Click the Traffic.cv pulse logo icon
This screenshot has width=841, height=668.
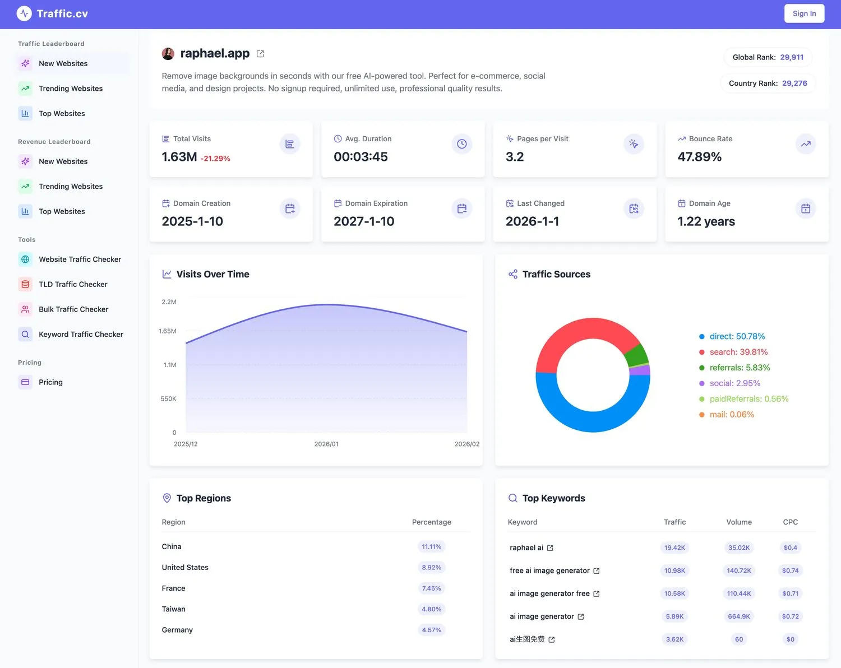24,13
